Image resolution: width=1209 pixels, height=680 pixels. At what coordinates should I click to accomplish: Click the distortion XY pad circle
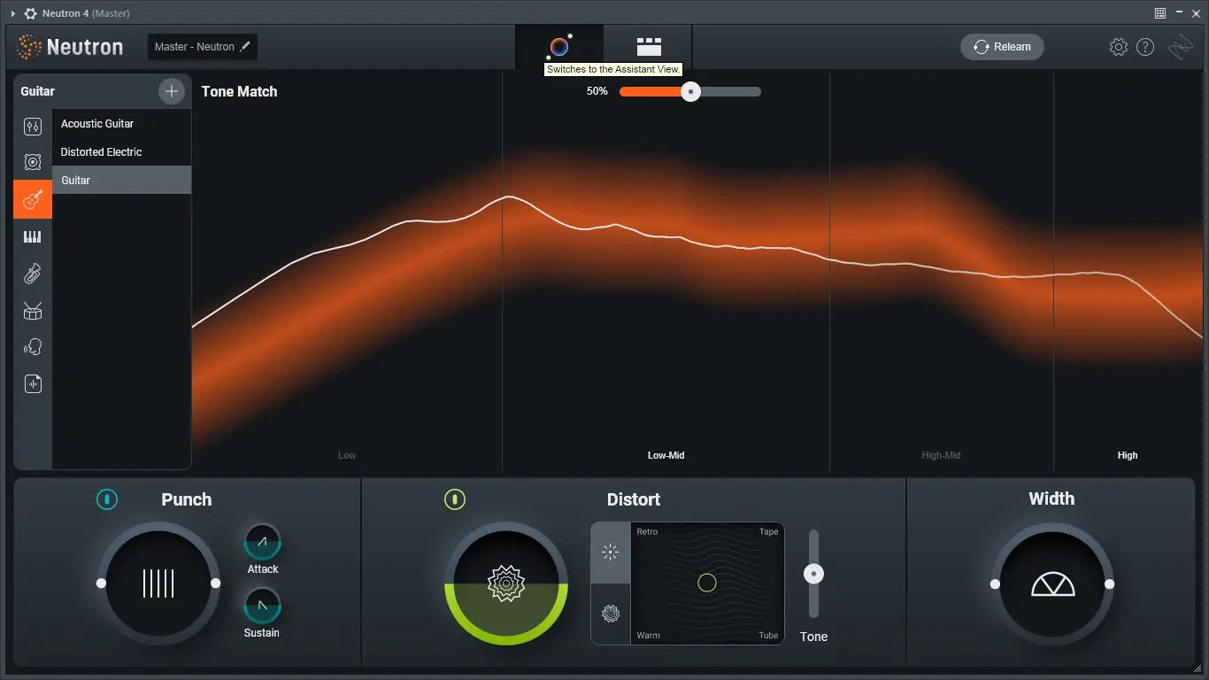706,582
